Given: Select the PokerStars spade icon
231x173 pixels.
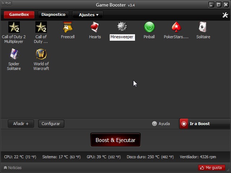Looking at the screenshot, I should pos(176,27).
